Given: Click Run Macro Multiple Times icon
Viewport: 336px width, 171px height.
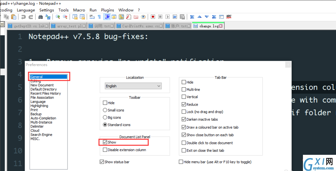Looking at the screenshot, I should coord(175,17).
